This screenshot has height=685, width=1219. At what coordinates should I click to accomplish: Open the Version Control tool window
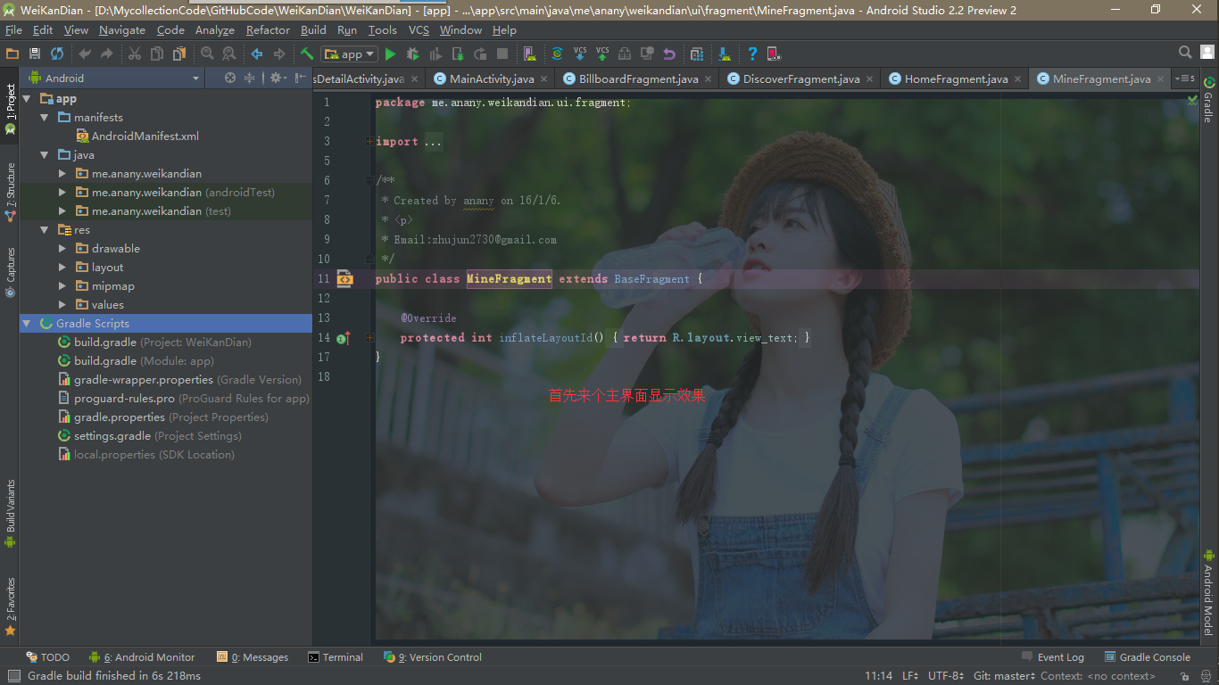click(433, 657)
